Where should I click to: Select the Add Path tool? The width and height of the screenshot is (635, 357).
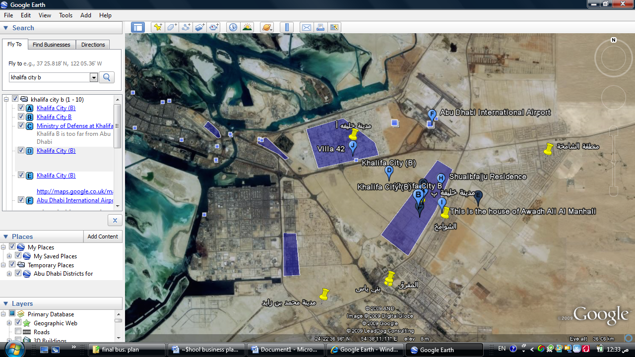click(186, 28)
